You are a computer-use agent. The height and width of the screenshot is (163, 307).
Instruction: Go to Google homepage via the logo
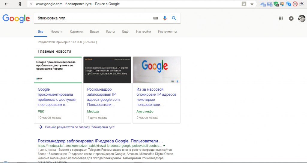(16, 19)
